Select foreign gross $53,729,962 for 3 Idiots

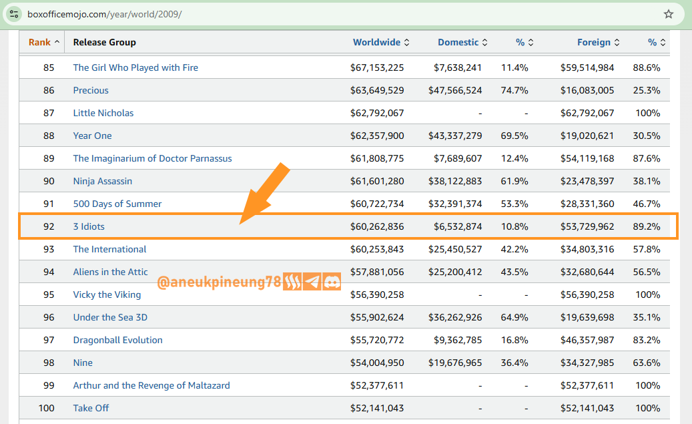[x=587, y=226]
